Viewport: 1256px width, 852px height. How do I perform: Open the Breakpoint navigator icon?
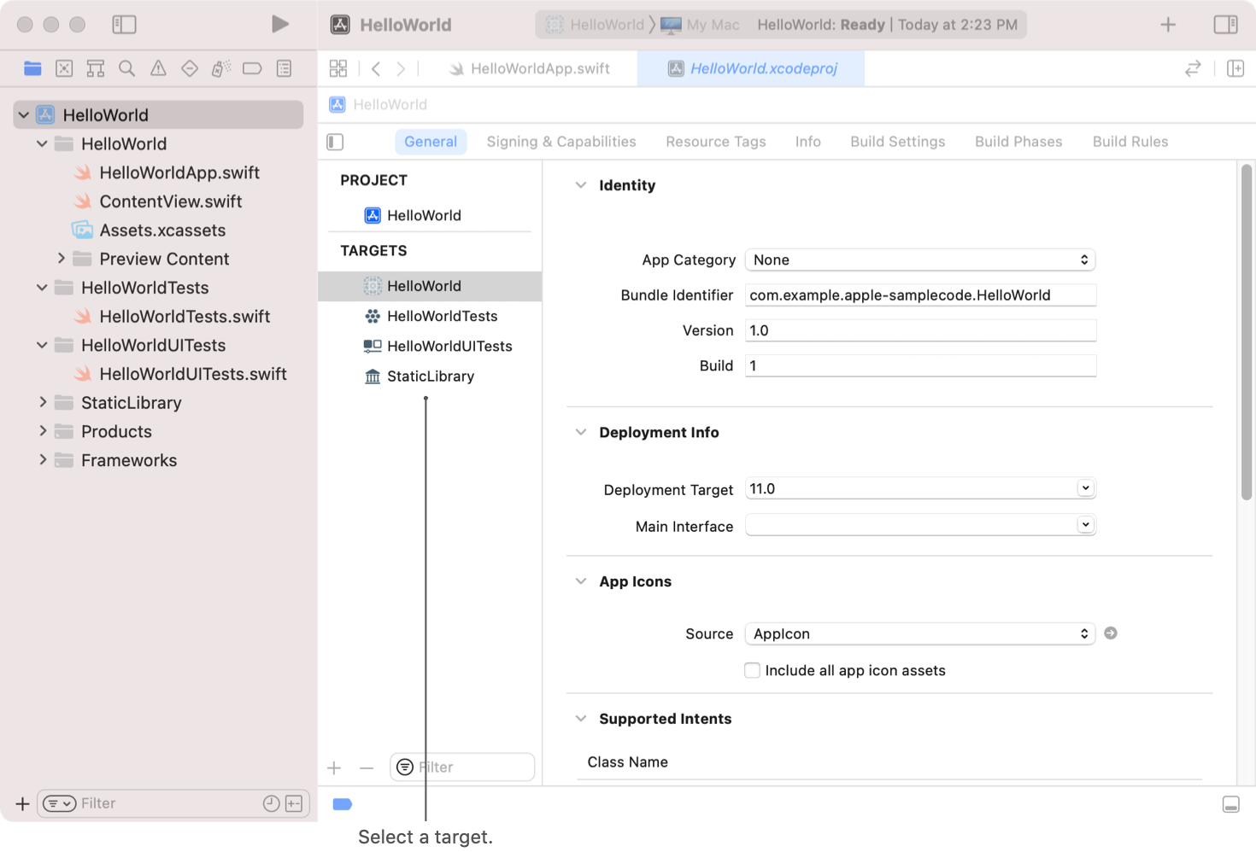point(252,68)
